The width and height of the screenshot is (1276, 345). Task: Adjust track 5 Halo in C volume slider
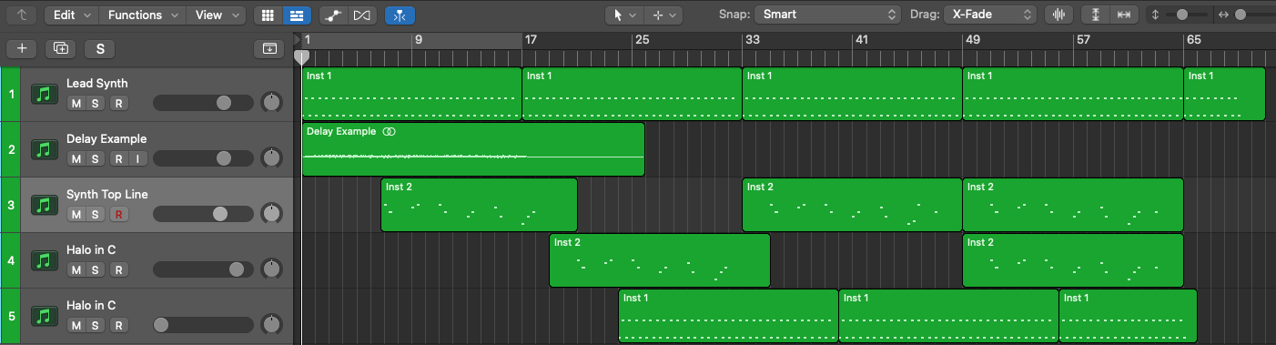[204, 325]
